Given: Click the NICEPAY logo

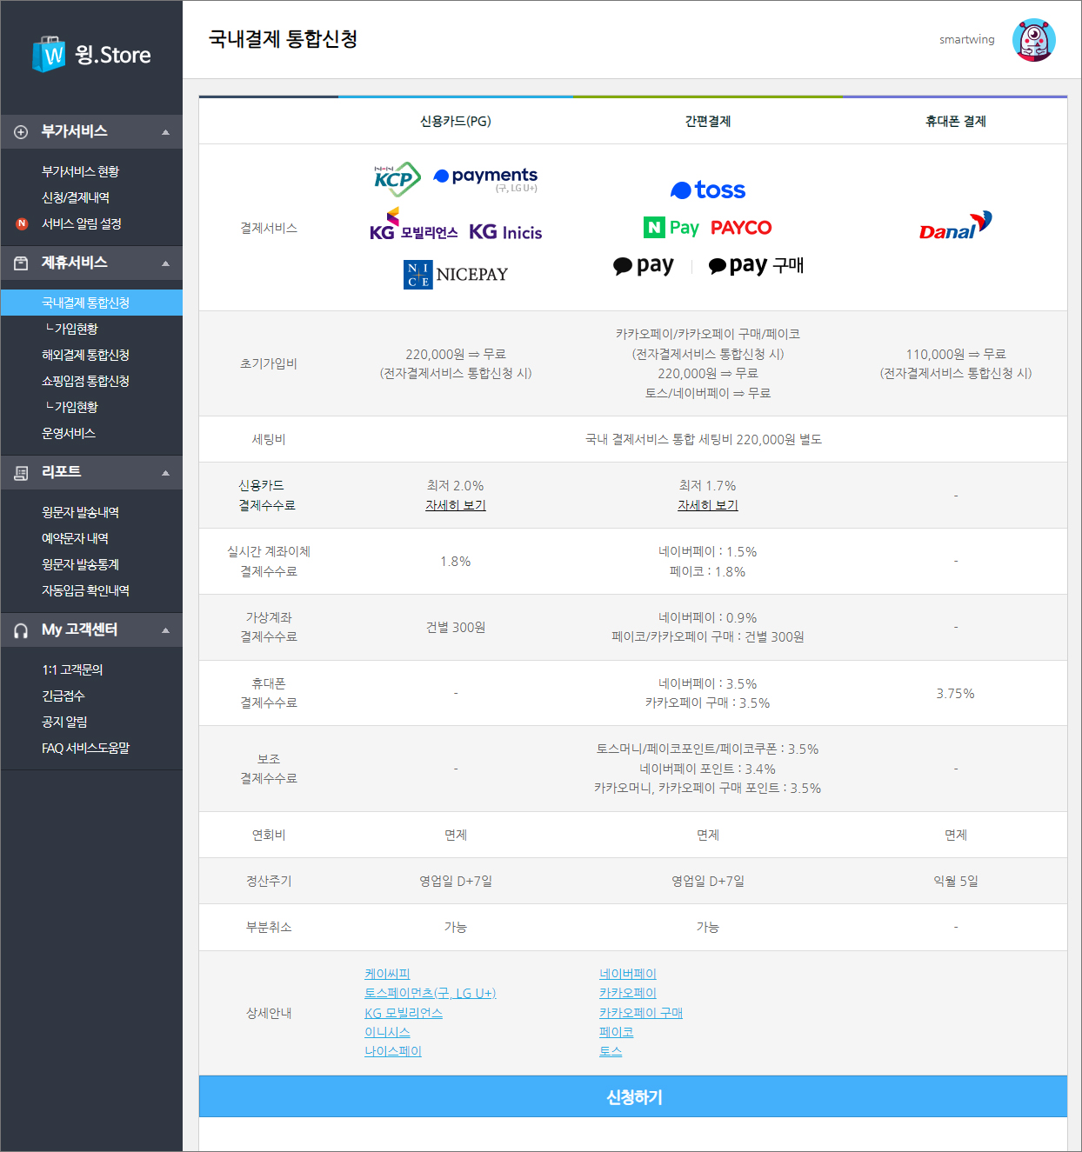Looking at the screenshot, I should click(456, 275).
